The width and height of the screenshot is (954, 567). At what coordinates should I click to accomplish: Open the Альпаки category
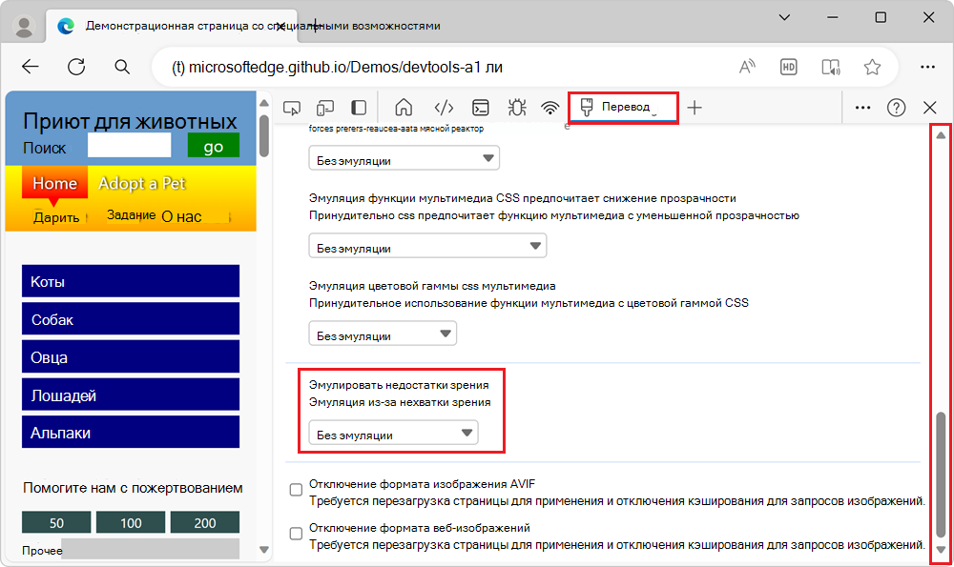pos(131,432)
